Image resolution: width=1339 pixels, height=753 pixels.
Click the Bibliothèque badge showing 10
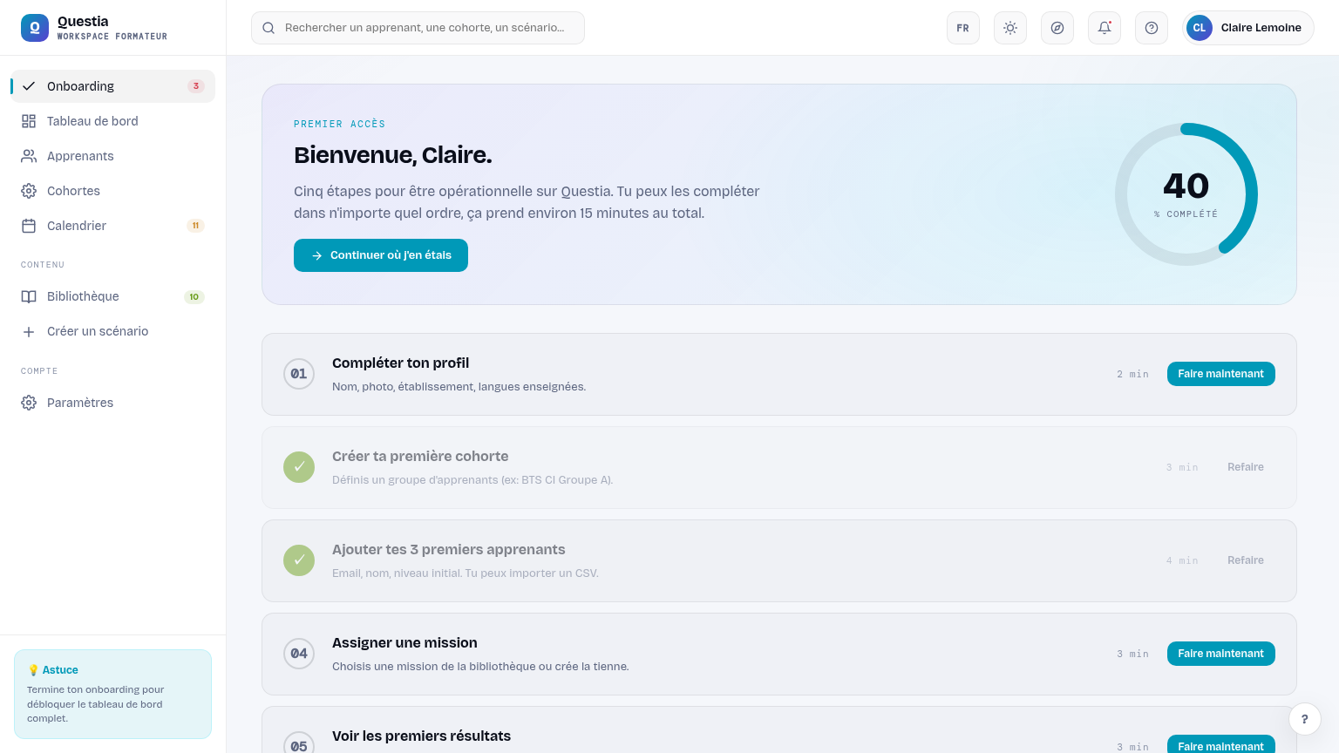click(x=194, y=297)
